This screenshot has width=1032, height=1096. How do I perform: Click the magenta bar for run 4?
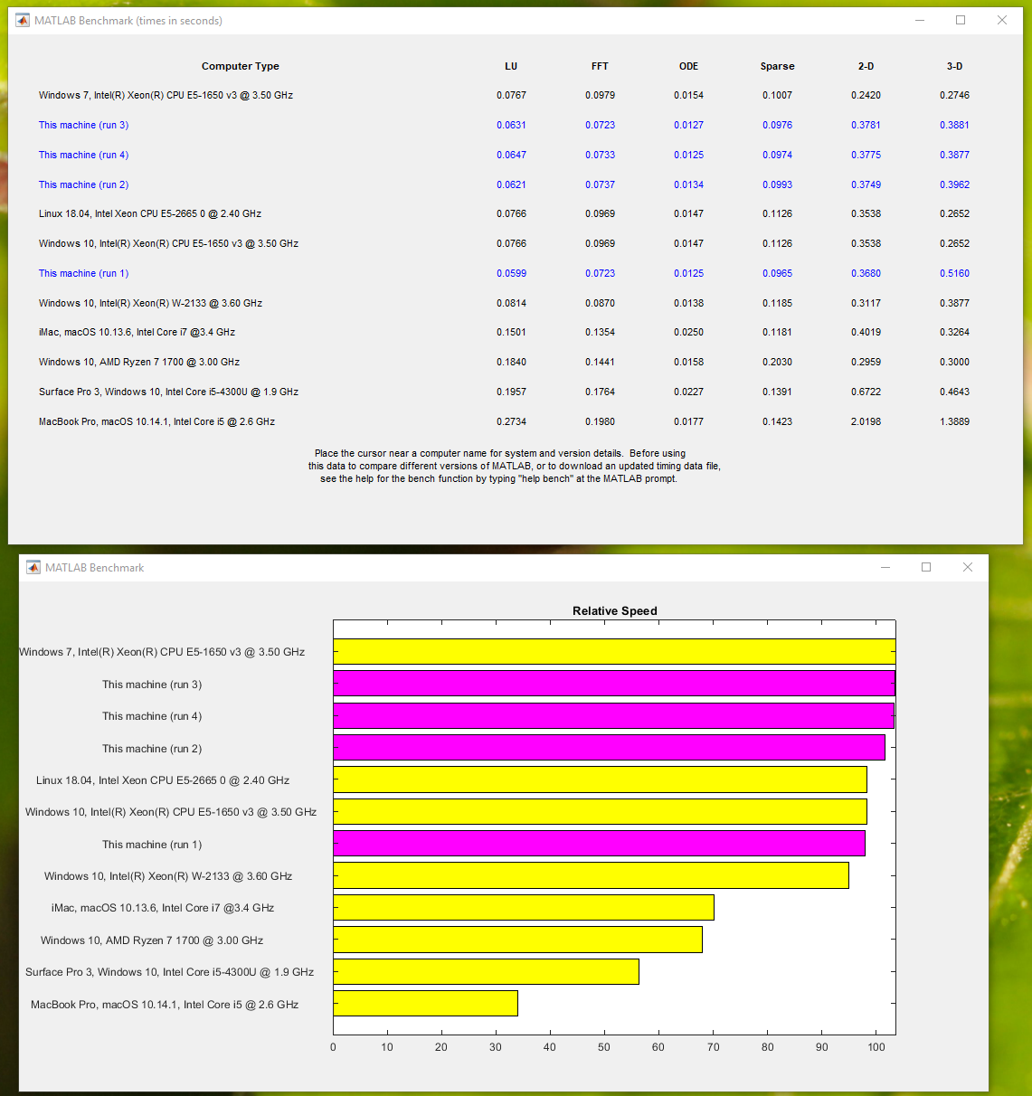coord(613,715)
